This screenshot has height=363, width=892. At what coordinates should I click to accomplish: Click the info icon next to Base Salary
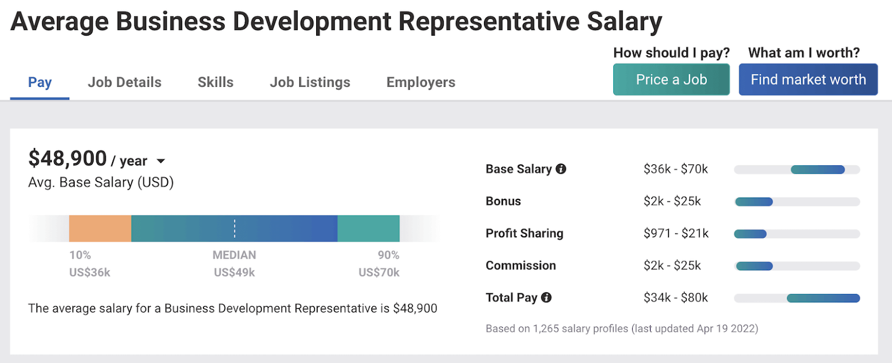561,169
